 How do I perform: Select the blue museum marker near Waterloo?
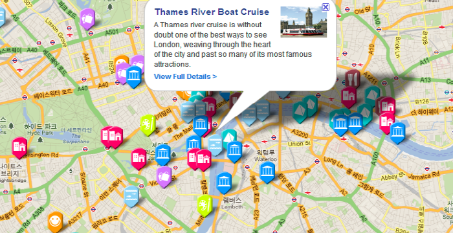267,172
